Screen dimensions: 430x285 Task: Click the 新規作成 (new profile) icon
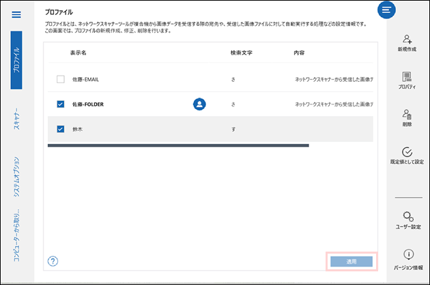(407, 40)
